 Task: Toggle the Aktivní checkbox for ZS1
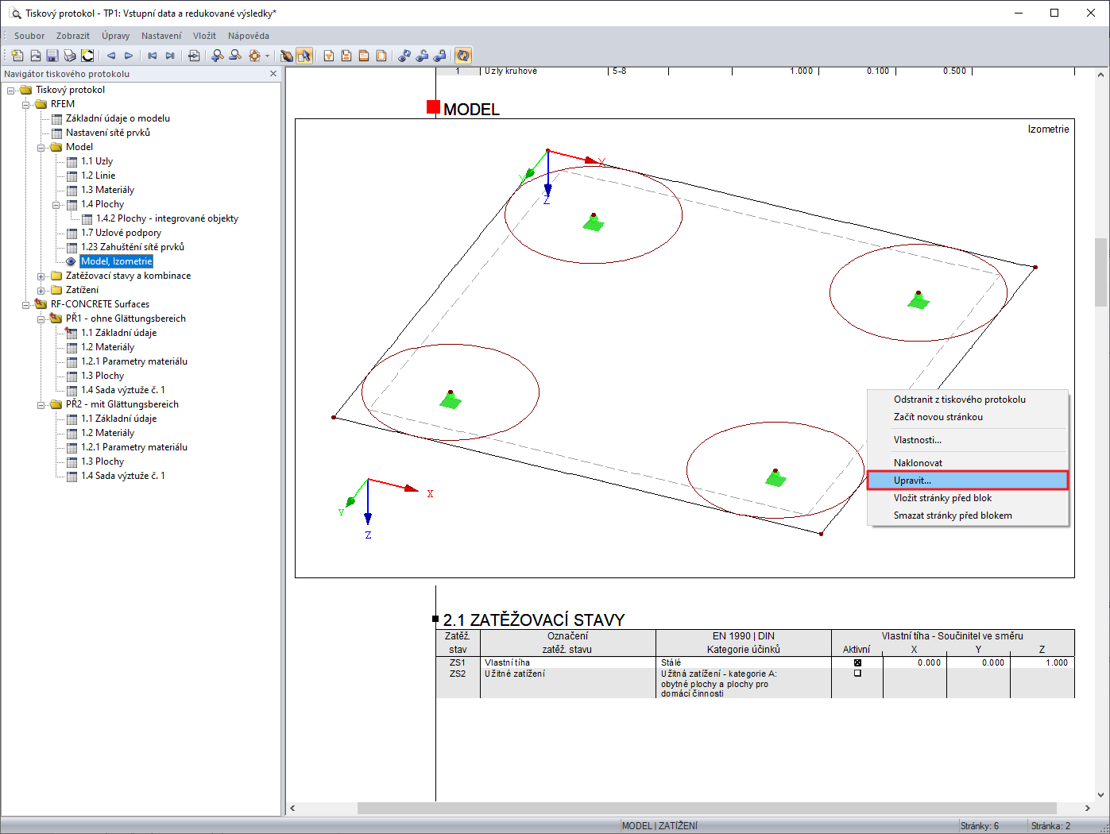coord(857,662)
